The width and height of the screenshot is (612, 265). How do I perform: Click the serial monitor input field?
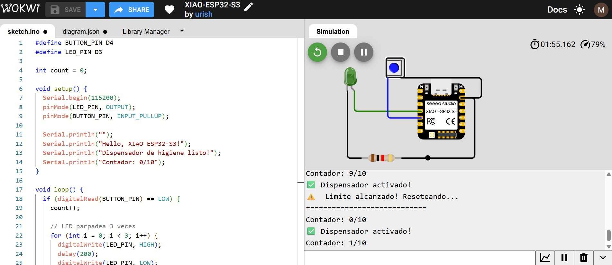(420, 258)
